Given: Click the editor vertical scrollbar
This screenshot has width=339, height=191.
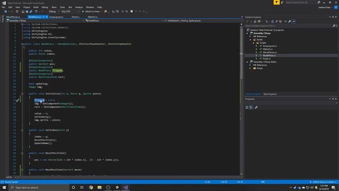Looking at the screenshot, I should coord(242,100).
